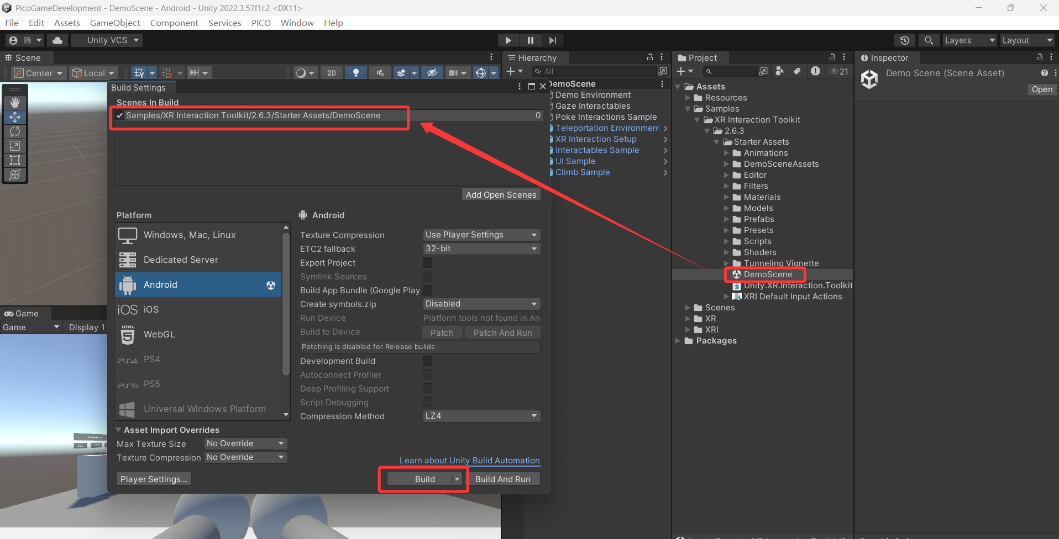Toggle scene audio mute icon
This screenshot has width=1059, height=539.
(x=380, y=73)
